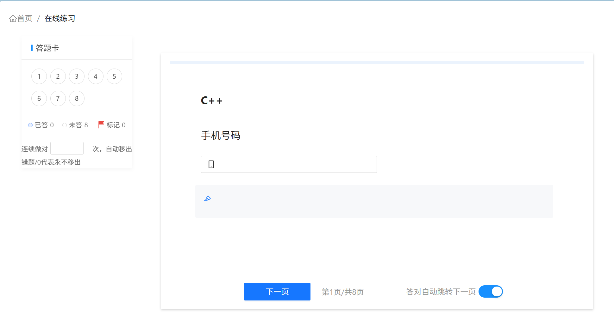The width and height of the screenshot is (614, 315).
Task: Click the 下一页 button
Action: 277,292
